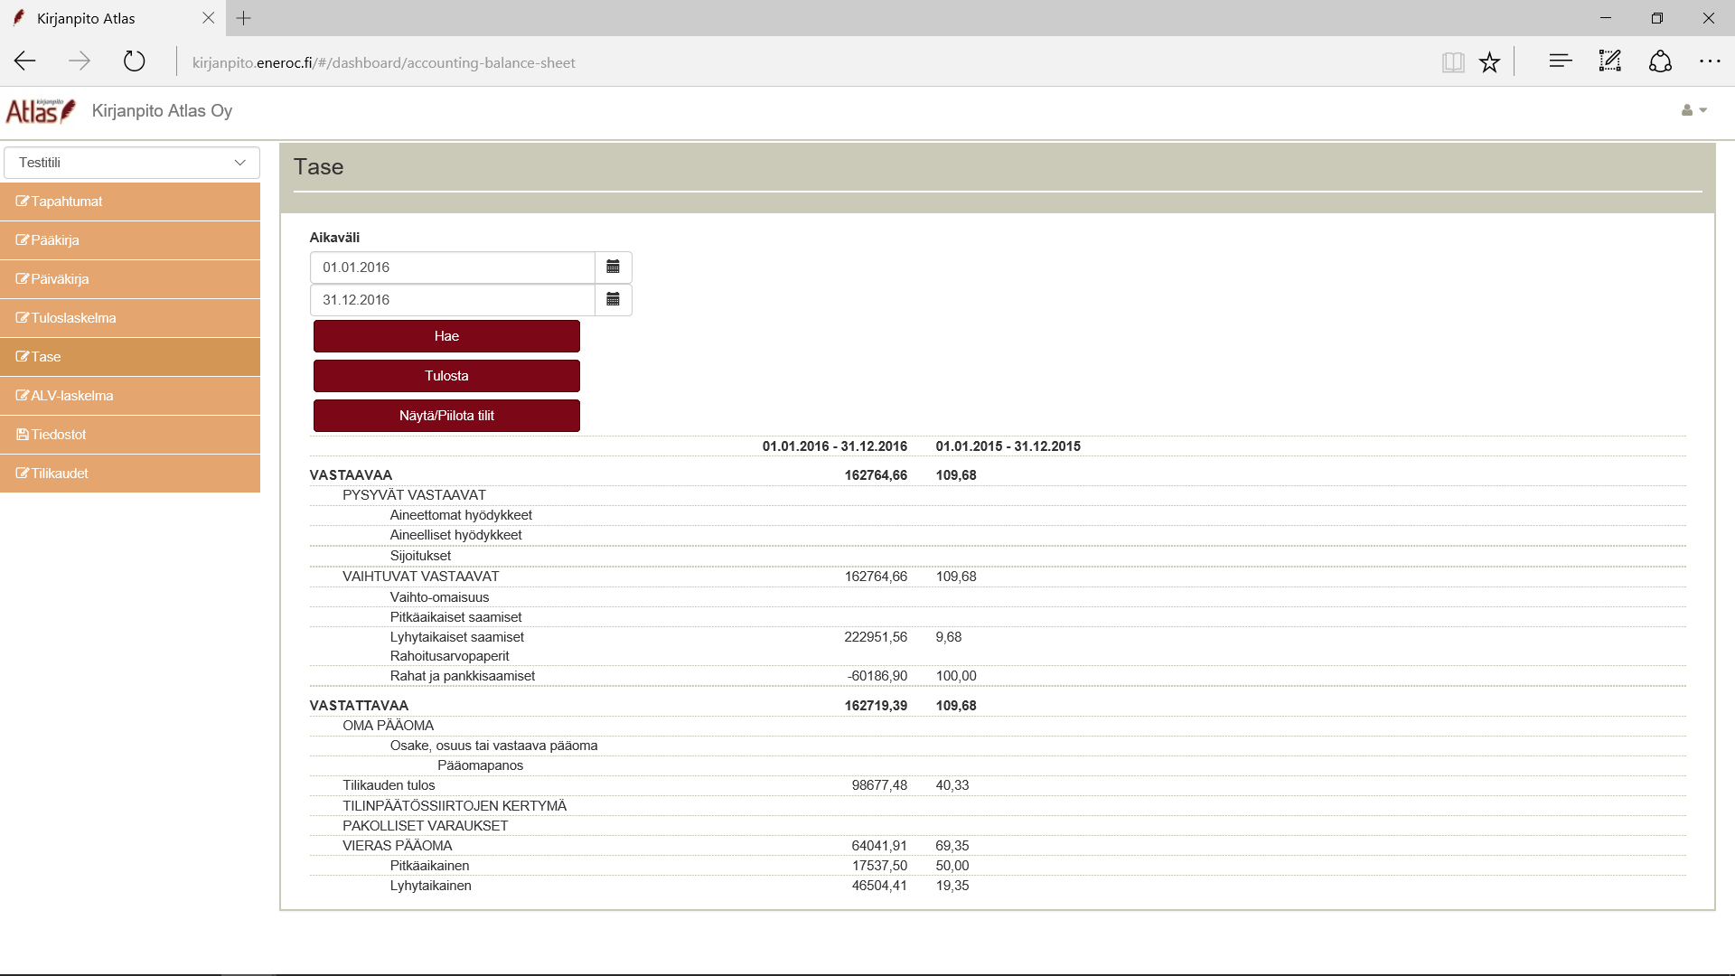Select Tase in the sidebar

pyautogui.click(x=130, y=357)
